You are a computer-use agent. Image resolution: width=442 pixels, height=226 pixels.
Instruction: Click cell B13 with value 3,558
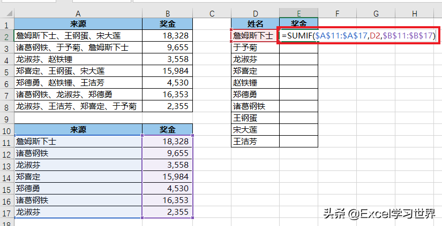coord(168,165)
